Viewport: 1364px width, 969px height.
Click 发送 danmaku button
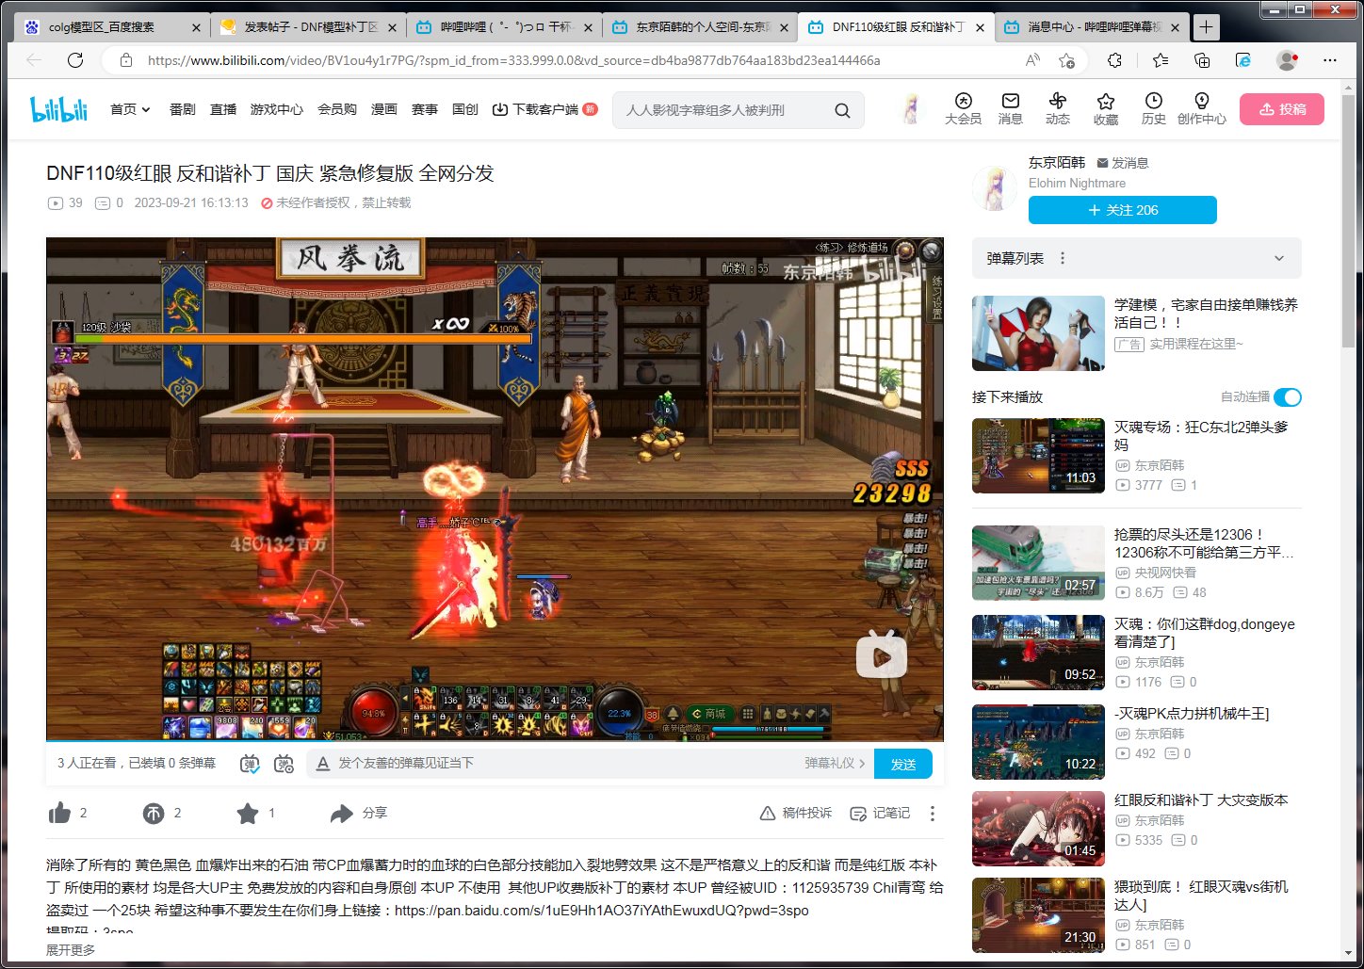click(x=903, y=764)
